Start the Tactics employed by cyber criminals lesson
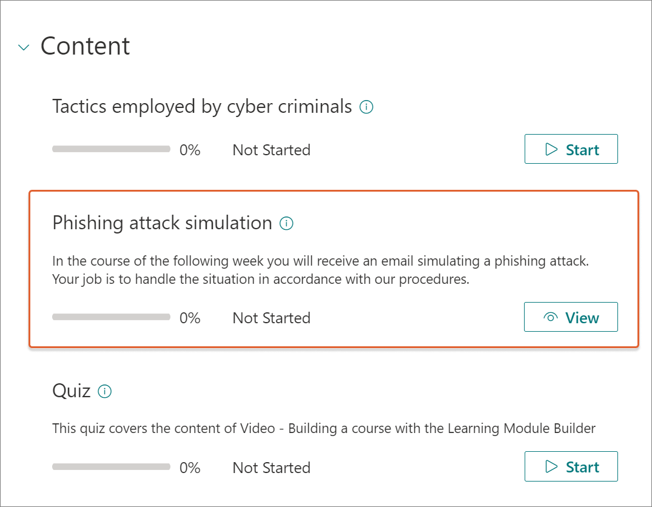This screenshot has width=652, height=507. click(x=571, y=149)
